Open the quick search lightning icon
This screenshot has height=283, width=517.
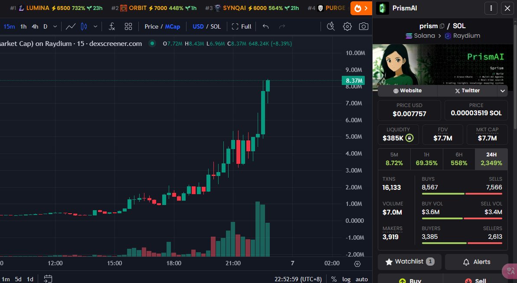(x=330, y=26)
